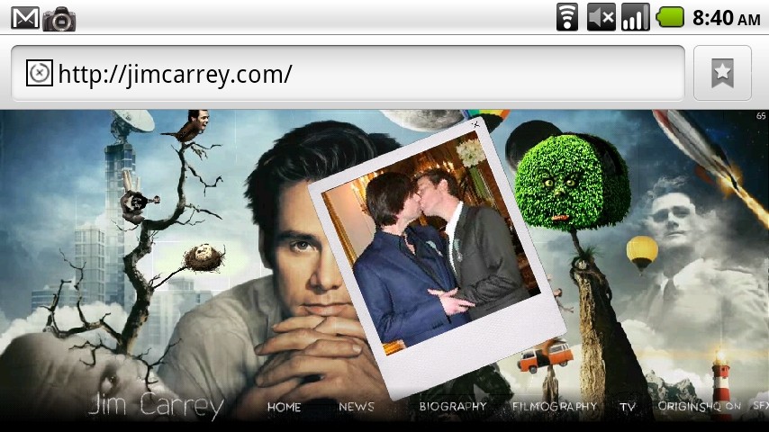Viewport: 769px width, 432px height.
Task: Go to the HOME menu item
Action: [284, 407]
